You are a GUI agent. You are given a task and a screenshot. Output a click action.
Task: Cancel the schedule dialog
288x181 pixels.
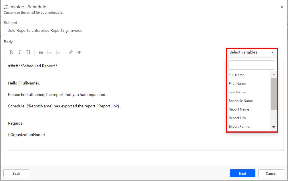pyautogui.click(x=271, y=173)
